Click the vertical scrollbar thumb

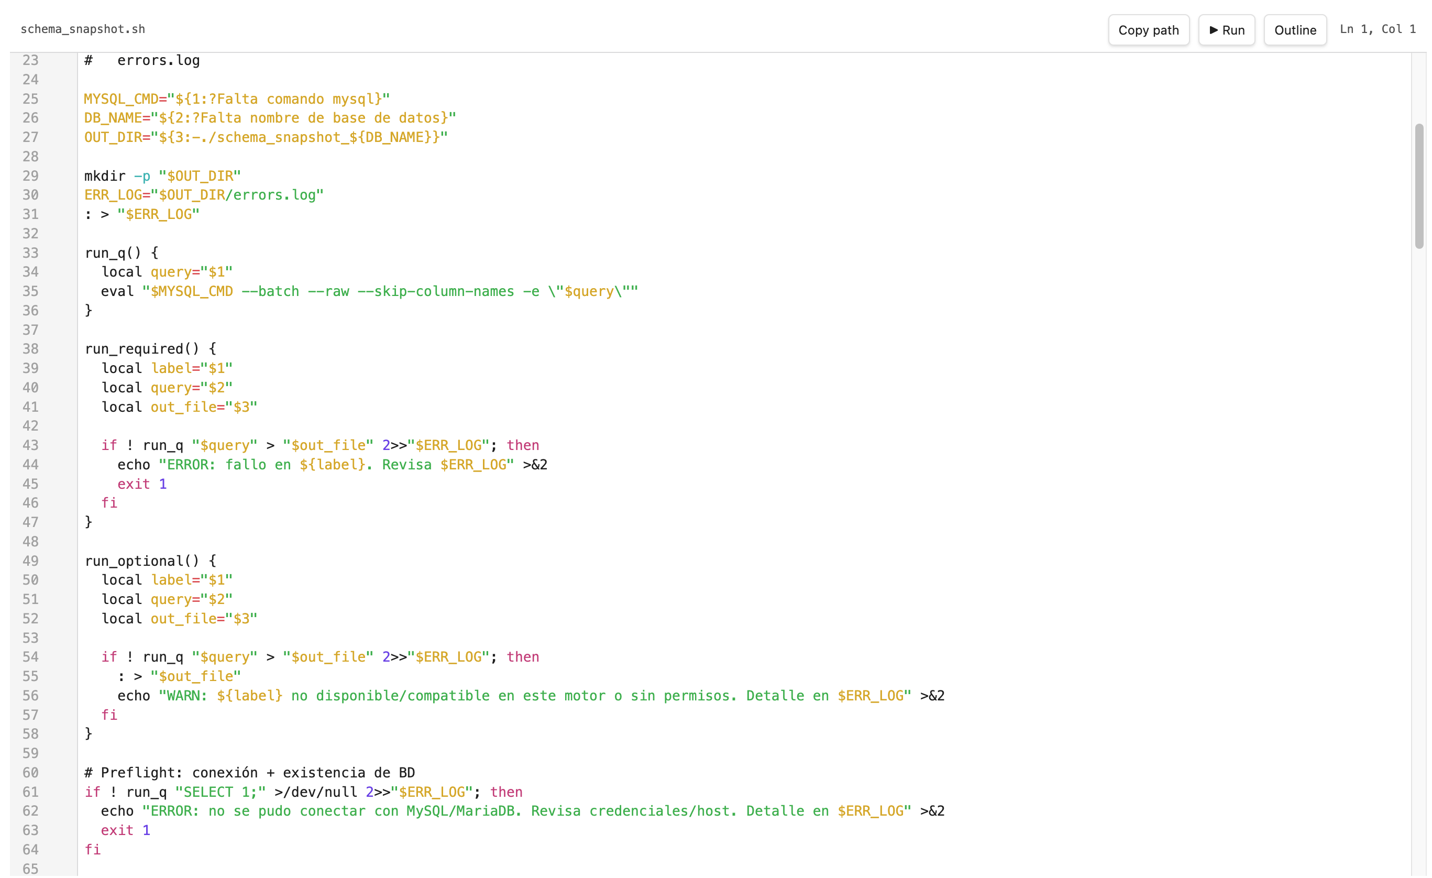(x=1418, y=186)
